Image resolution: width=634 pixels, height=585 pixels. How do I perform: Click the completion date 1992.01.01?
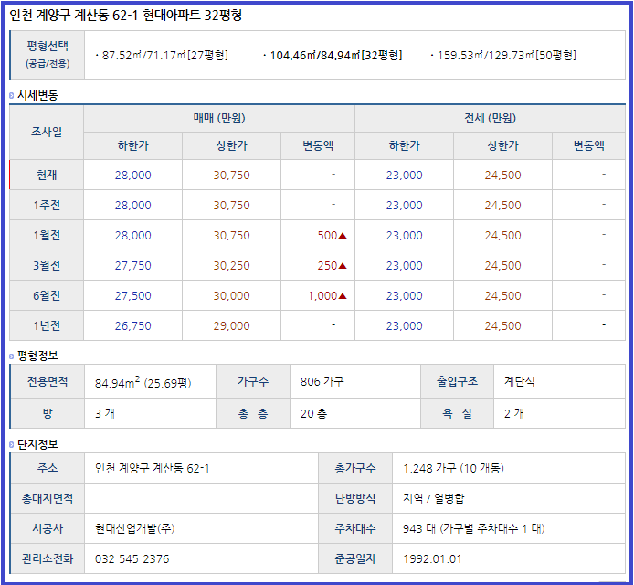pos(432,559)
